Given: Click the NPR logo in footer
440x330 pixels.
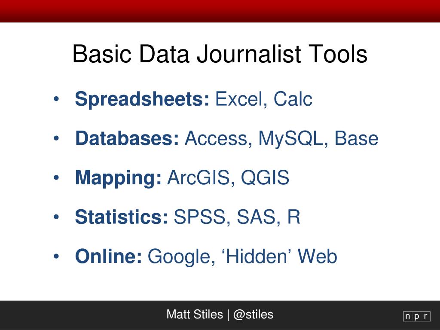Looking at the screenshot, I should click(417, 316).
